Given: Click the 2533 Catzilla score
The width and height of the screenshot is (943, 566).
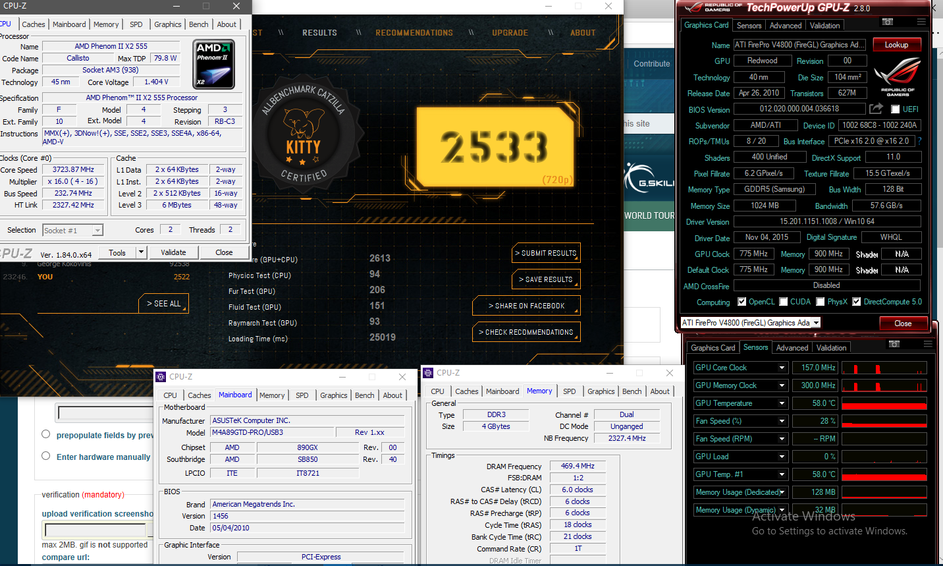Looking at the screenshot, I should (494, 146).
